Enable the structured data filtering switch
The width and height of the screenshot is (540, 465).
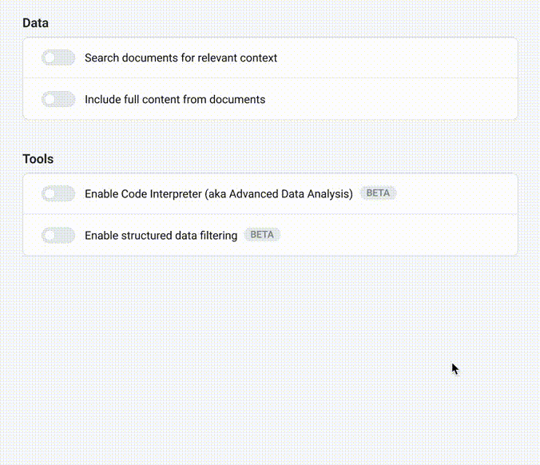(x=58, y=235)
